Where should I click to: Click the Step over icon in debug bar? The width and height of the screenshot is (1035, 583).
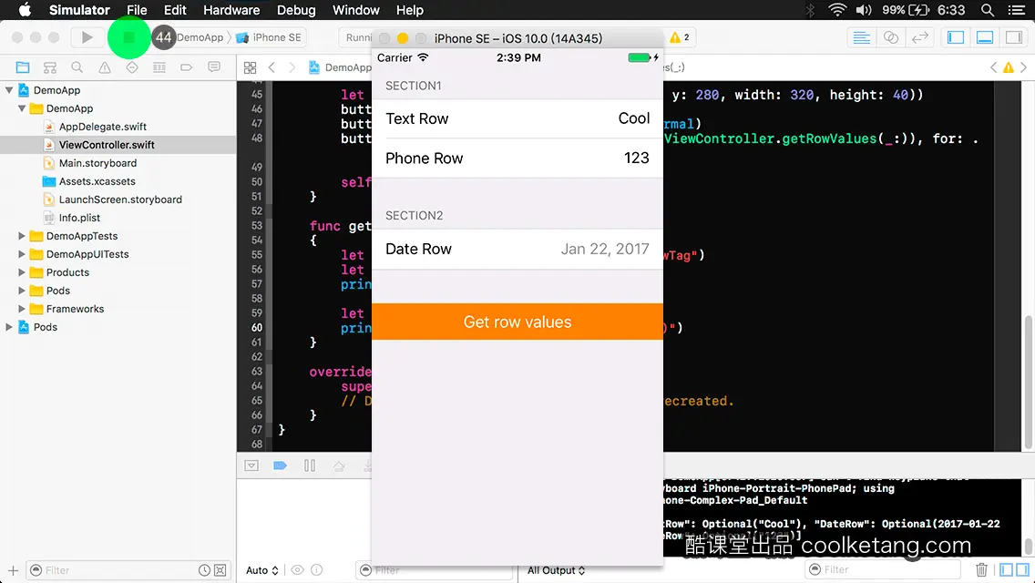coord(339,465)
